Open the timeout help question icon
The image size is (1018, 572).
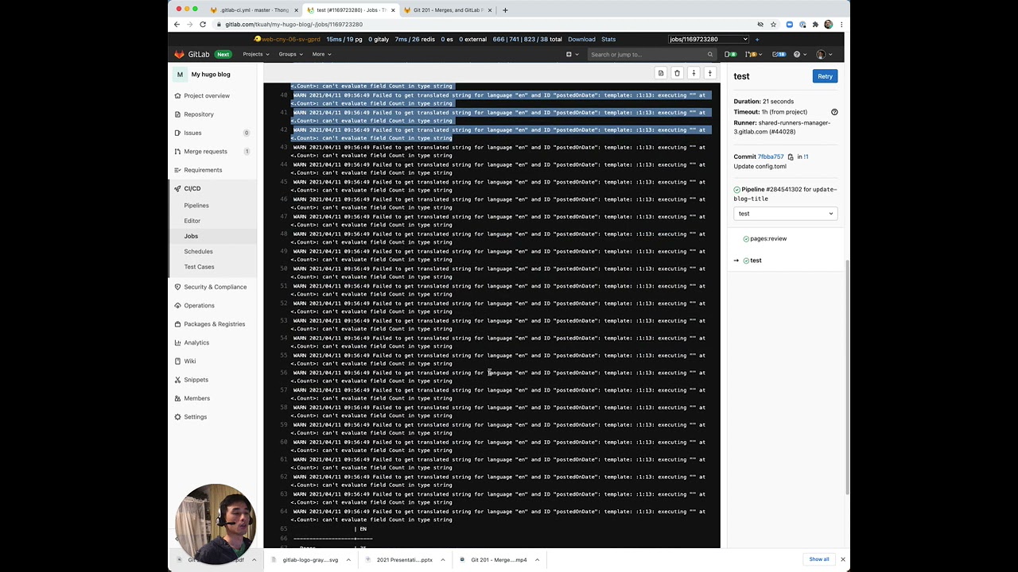pos(834,112)
